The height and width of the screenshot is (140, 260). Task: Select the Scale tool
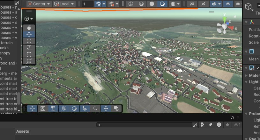point(29,48)
